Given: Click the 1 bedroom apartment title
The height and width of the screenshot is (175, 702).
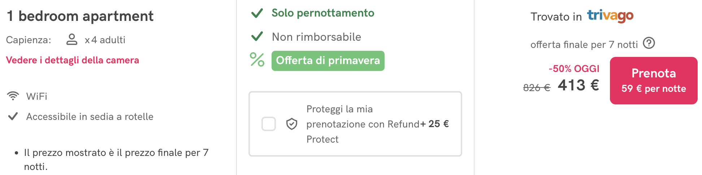Looking at the screenshot, I should pos(80,16).
